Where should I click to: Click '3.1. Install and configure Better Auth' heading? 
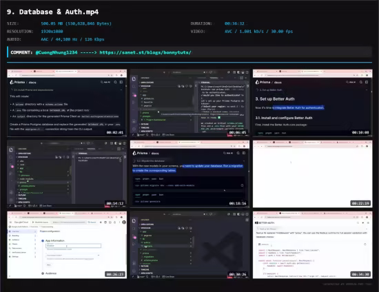pos(284,118)
